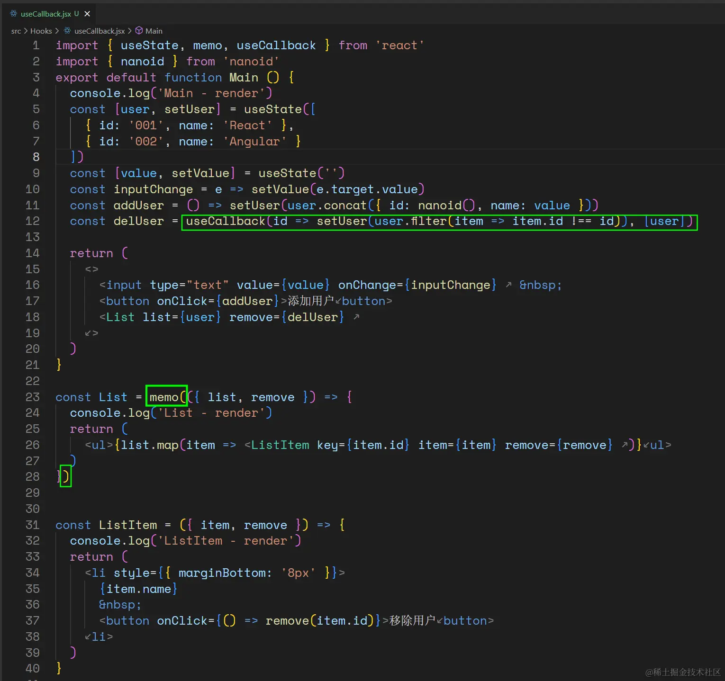The image size is (725, 681).
Task: Click line number 23 in the gutter
Action: click(33, 397)
